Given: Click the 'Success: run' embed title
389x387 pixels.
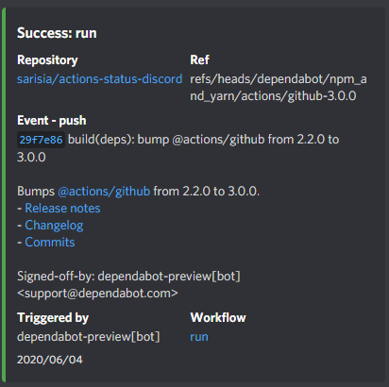Looking at the screenshot, I should (x=57, y=33).
